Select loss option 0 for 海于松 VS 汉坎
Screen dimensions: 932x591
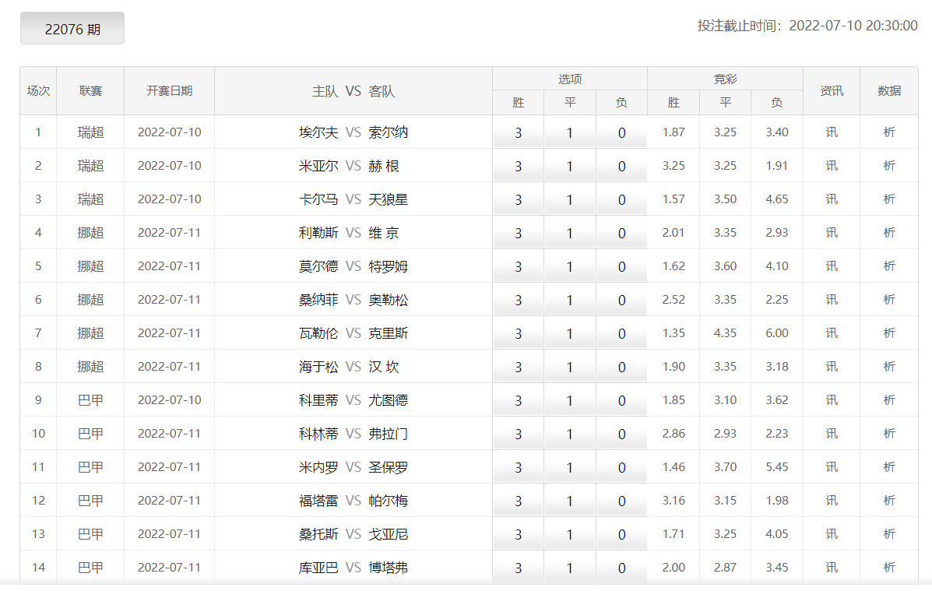point(622,367)
